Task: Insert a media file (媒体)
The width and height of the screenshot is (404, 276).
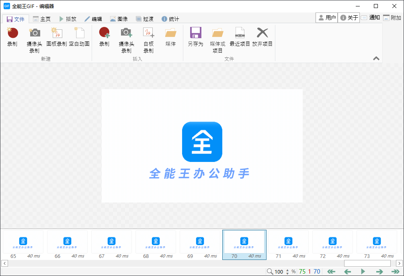Action: 170,39
